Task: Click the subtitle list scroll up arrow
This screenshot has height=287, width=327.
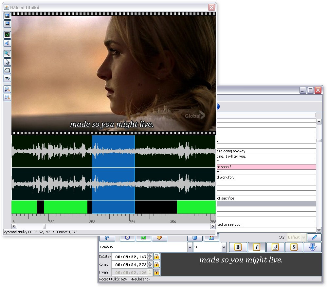Action: (x=319, y=122)
